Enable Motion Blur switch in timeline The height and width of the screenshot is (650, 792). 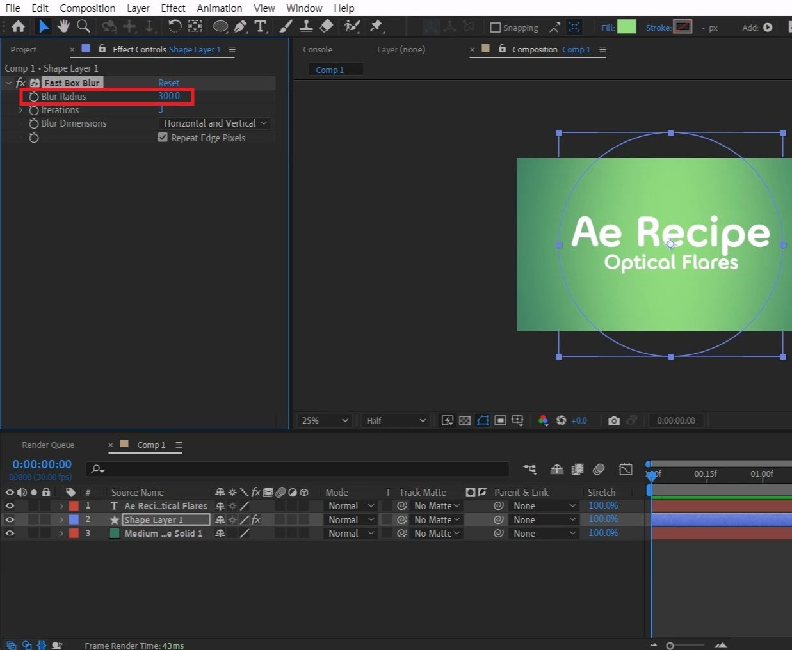[x=599, y=470]
